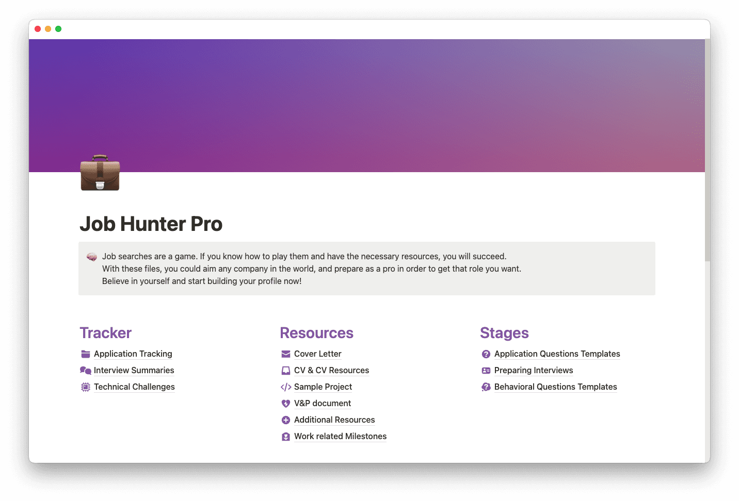Open the Cover Letter resource

317,354
